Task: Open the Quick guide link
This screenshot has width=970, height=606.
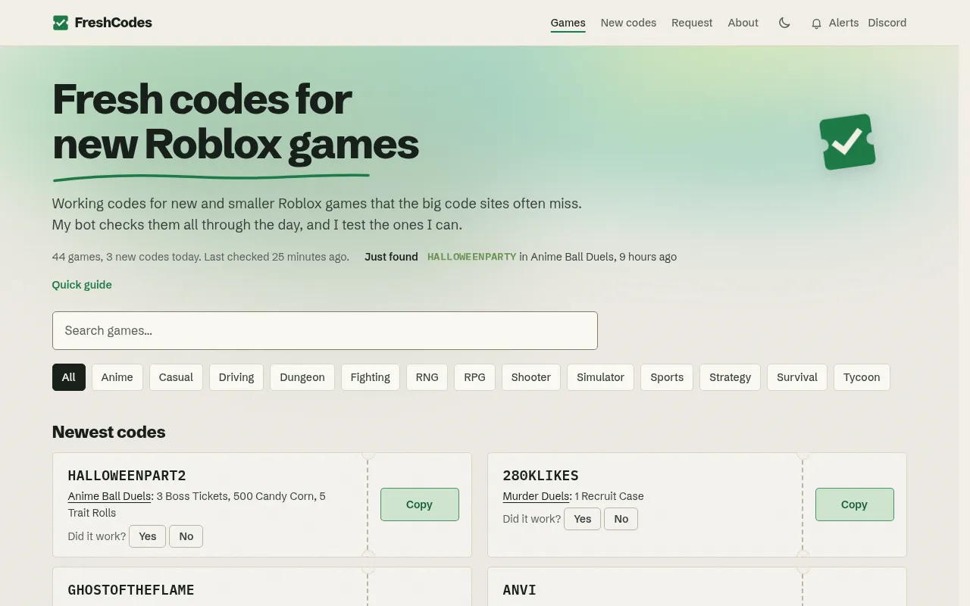Action: (x=82, y=285)
